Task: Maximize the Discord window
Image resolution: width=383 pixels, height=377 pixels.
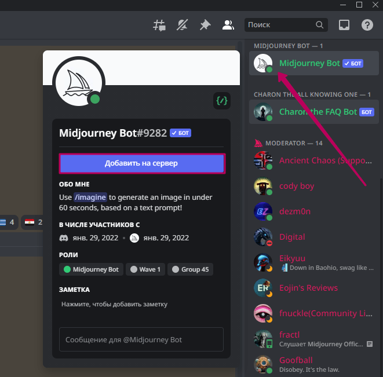Action: coord(359,5)
